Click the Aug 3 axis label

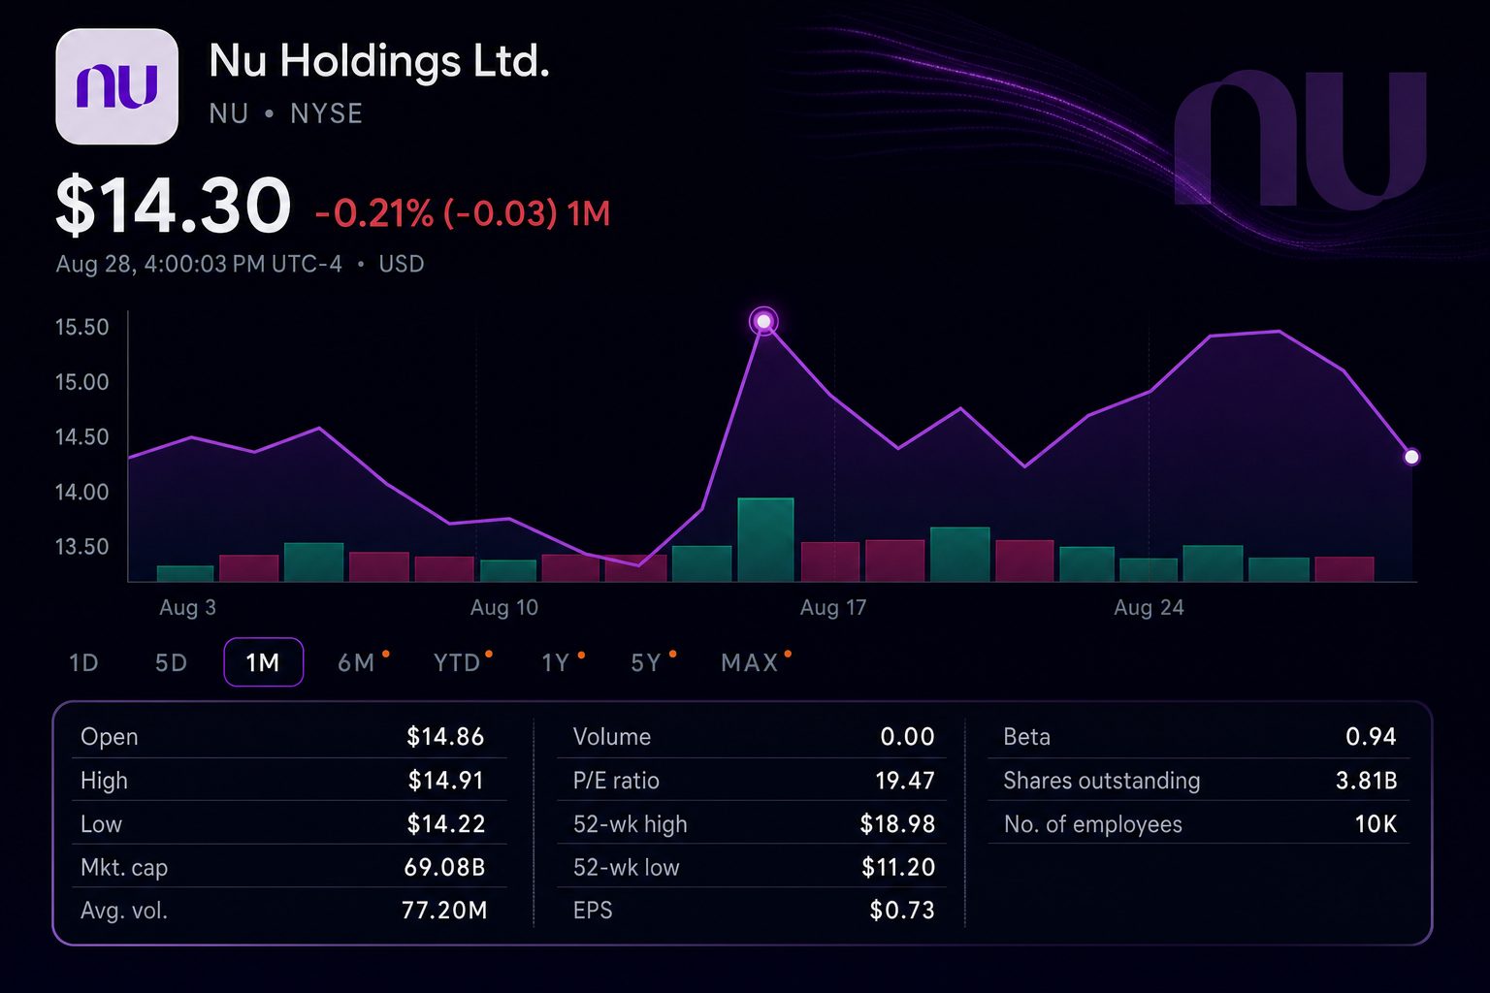(187, 608)
